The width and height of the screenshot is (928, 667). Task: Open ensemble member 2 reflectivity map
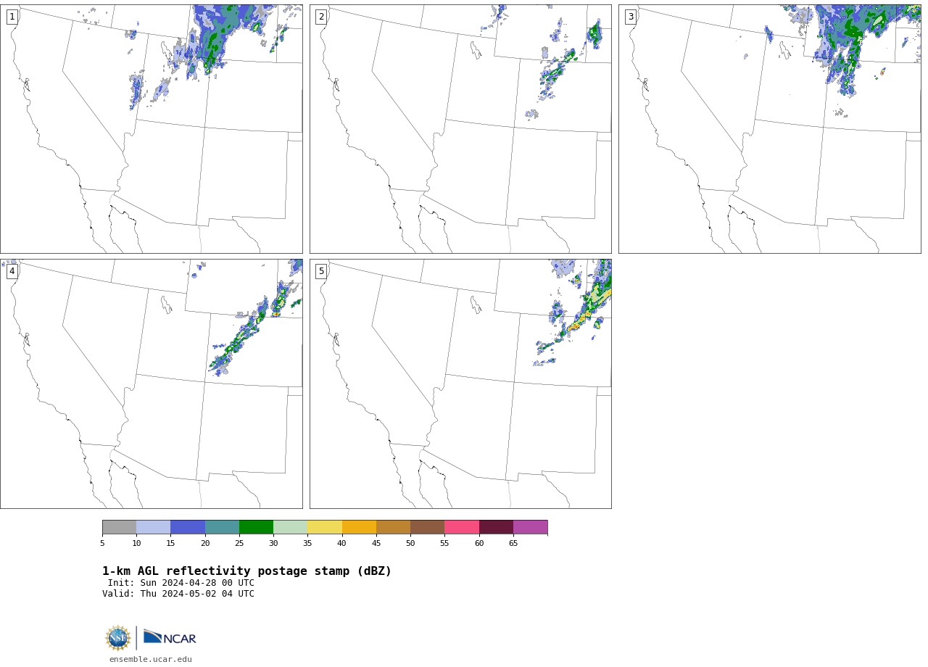460,129
